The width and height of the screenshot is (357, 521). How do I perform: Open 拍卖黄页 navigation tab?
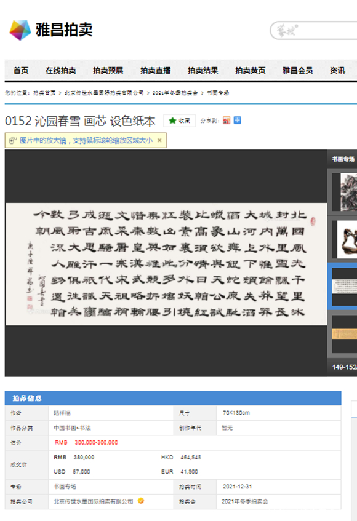click(x=251, y=70)
